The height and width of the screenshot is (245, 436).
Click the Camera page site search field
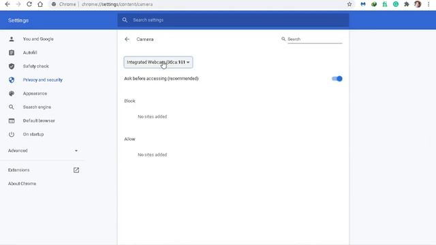coord(315,39)
